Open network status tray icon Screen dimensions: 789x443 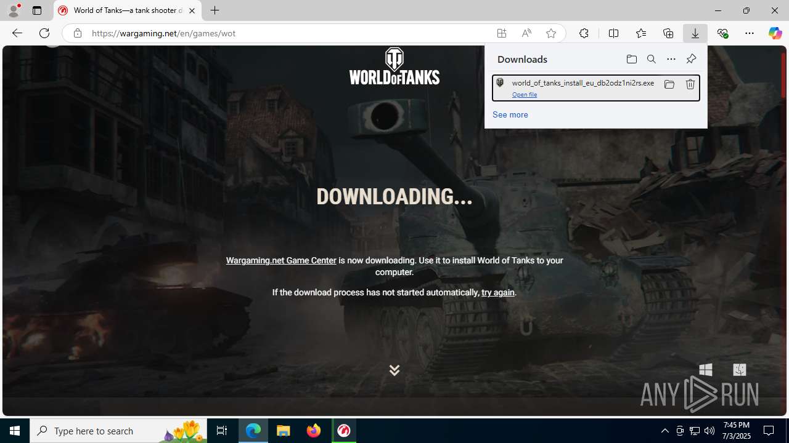[x=695, y=431]
